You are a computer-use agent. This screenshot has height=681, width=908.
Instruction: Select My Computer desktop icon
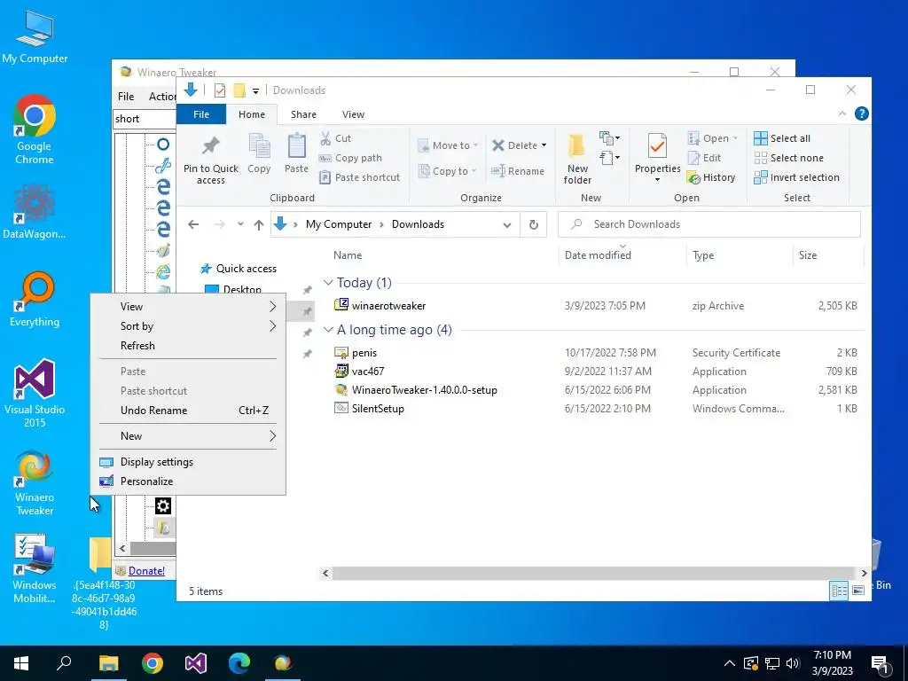(x=35, y=37)
